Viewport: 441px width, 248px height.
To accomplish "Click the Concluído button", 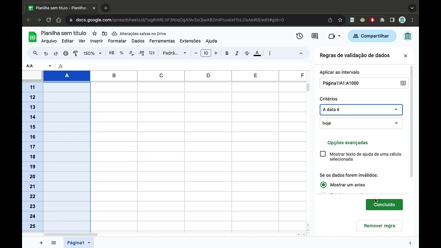I will pyautogui.click(x=384, y=205).
